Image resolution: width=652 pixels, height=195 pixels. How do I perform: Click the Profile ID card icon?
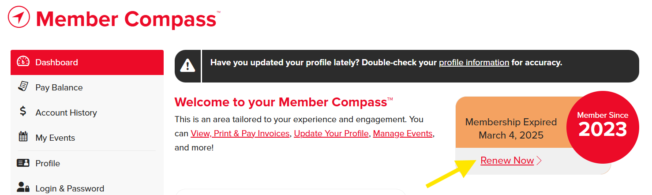23,163
